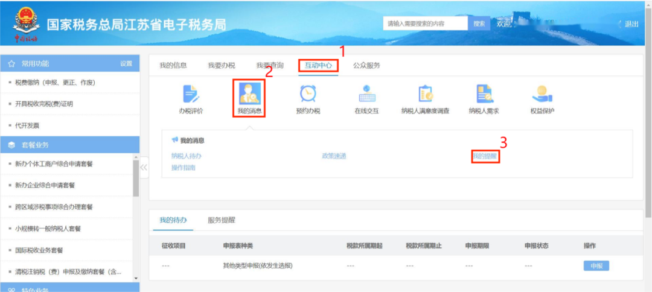652x292 pixels.
Task: Open the 在线交互 keyboard icon
Action: [x=367, y=94]
